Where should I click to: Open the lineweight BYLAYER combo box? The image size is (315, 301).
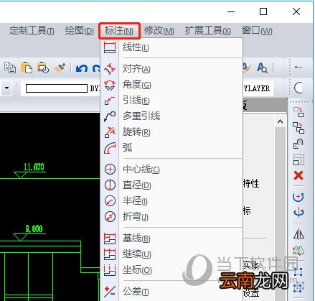pos(60,88)
